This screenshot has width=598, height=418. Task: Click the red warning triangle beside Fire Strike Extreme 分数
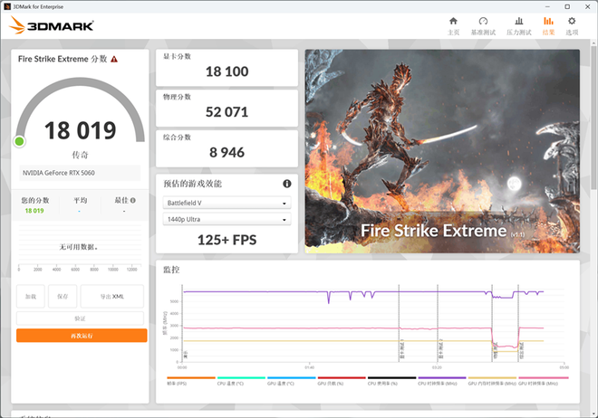(x=114, y=59)
